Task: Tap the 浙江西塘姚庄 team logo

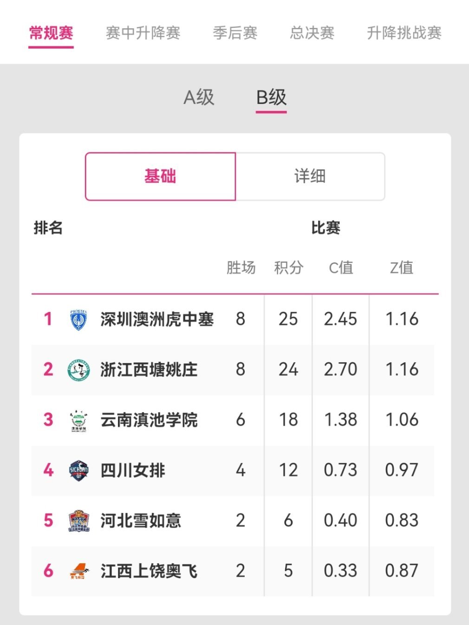Action: (78, 370)
